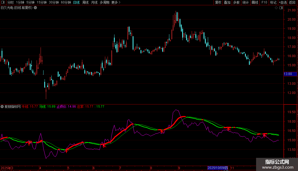Click the 庄家: 15.77 indicator value
Viewport: 298px width, 171px height.
coord(85,107)
